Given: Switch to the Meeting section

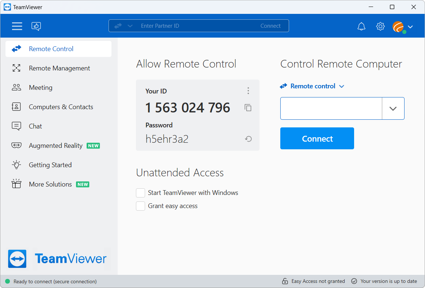Looking at the screenshot, I should pos(41,88).
